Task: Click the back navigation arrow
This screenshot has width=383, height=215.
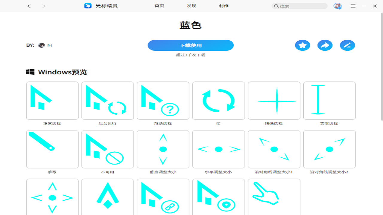Action: tap(28, 6)
